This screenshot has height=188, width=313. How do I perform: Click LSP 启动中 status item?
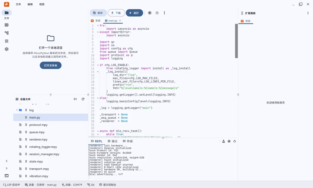12,185
